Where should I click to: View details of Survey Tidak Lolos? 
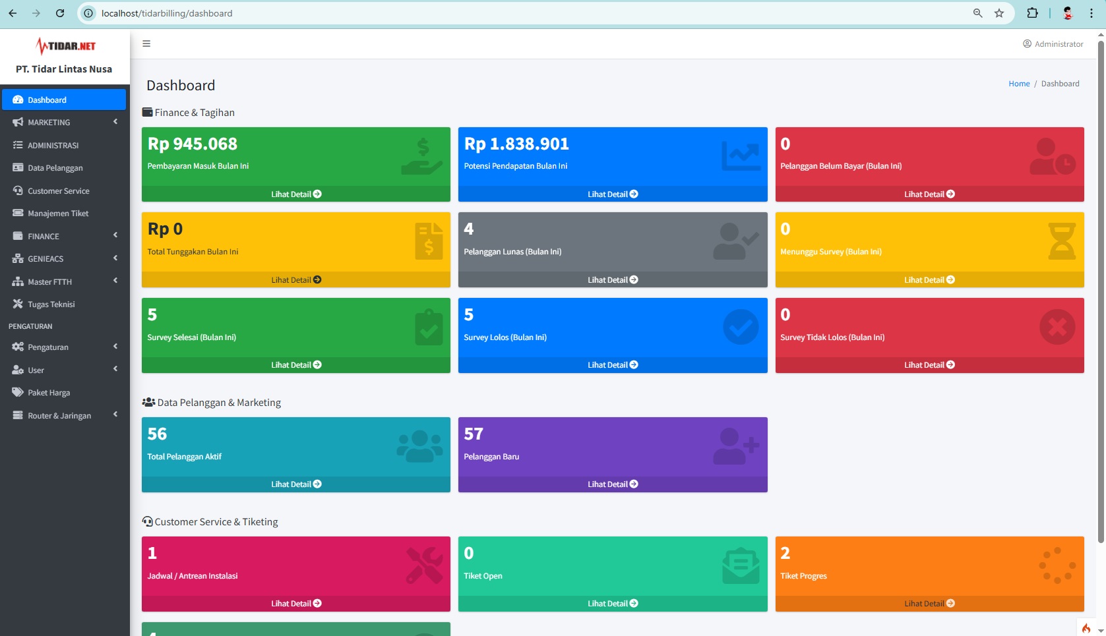(x=930, y=364)
